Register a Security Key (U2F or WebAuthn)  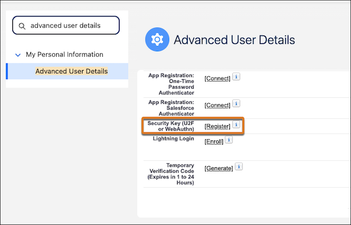click(218, 126)
